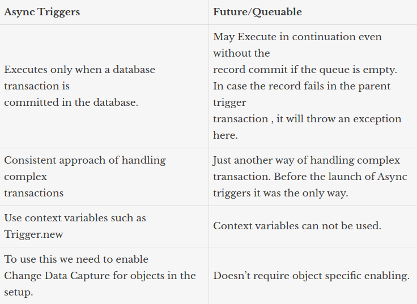Image resolution: width=417 pixels, height=304 pixels.
Task: Click the Async Triggers column header
Action: tap(42, 12)
